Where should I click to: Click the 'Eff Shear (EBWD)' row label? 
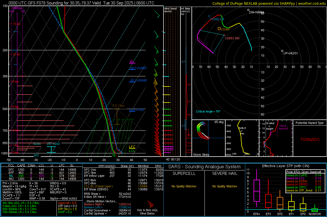tap(96, 190)
